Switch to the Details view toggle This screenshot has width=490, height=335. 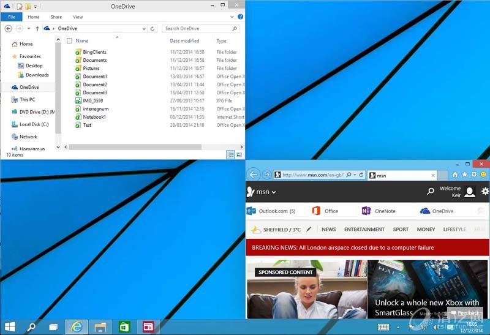[230, 155]
